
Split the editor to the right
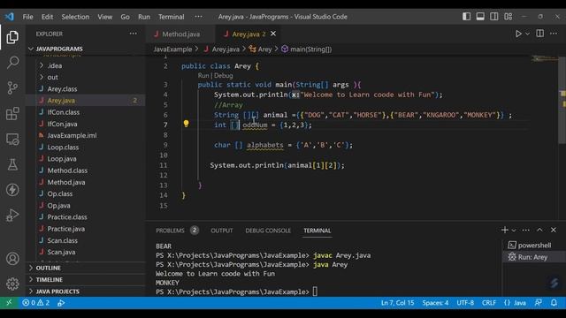coord(539,34)
